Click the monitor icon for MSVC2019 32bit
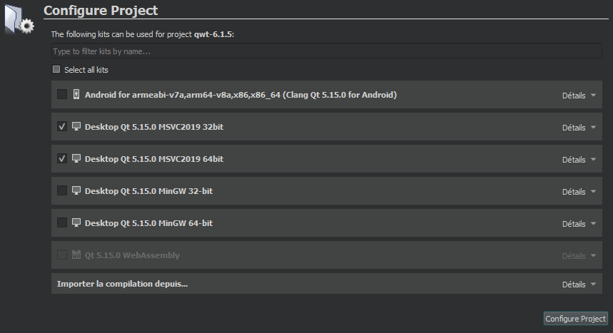Screen dimensions: 613x333 (x=76, y=126)
